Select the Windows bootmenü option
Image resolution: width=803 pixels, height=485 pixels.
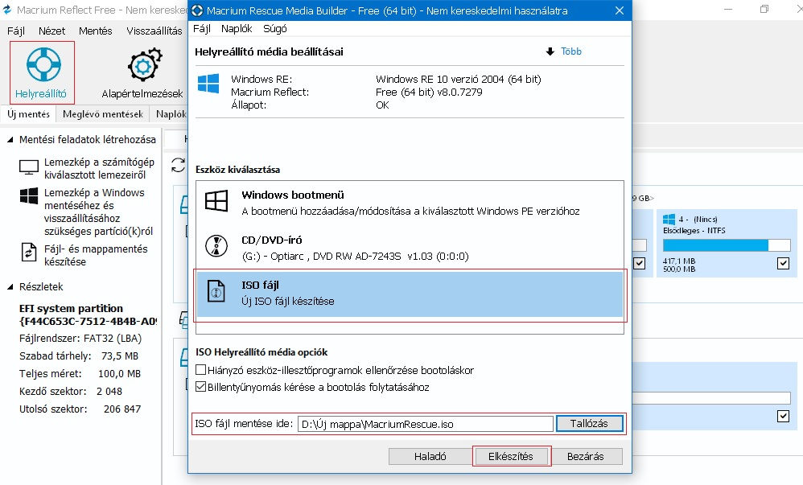(x=410, y=203)
